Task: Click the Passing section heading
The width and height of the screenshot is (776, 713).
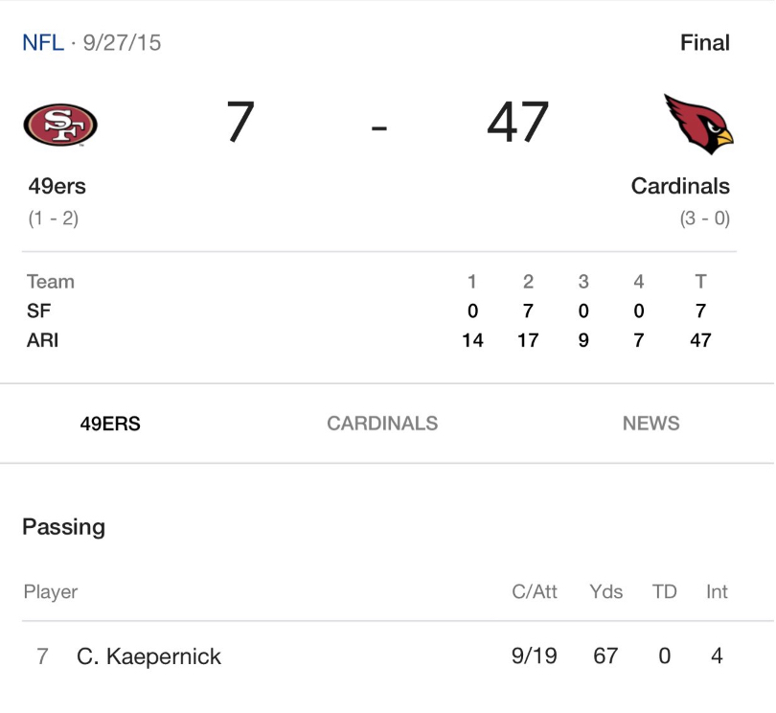Action: point(64,527)
